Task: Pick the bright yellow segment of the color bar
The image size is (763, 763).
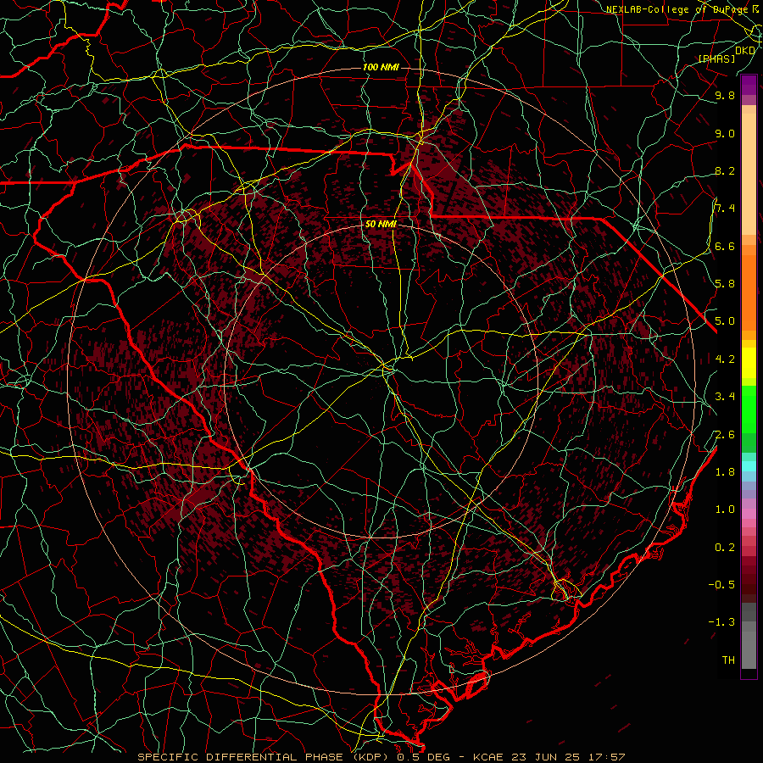Action: pyautogui.click(x=749, y=363)
